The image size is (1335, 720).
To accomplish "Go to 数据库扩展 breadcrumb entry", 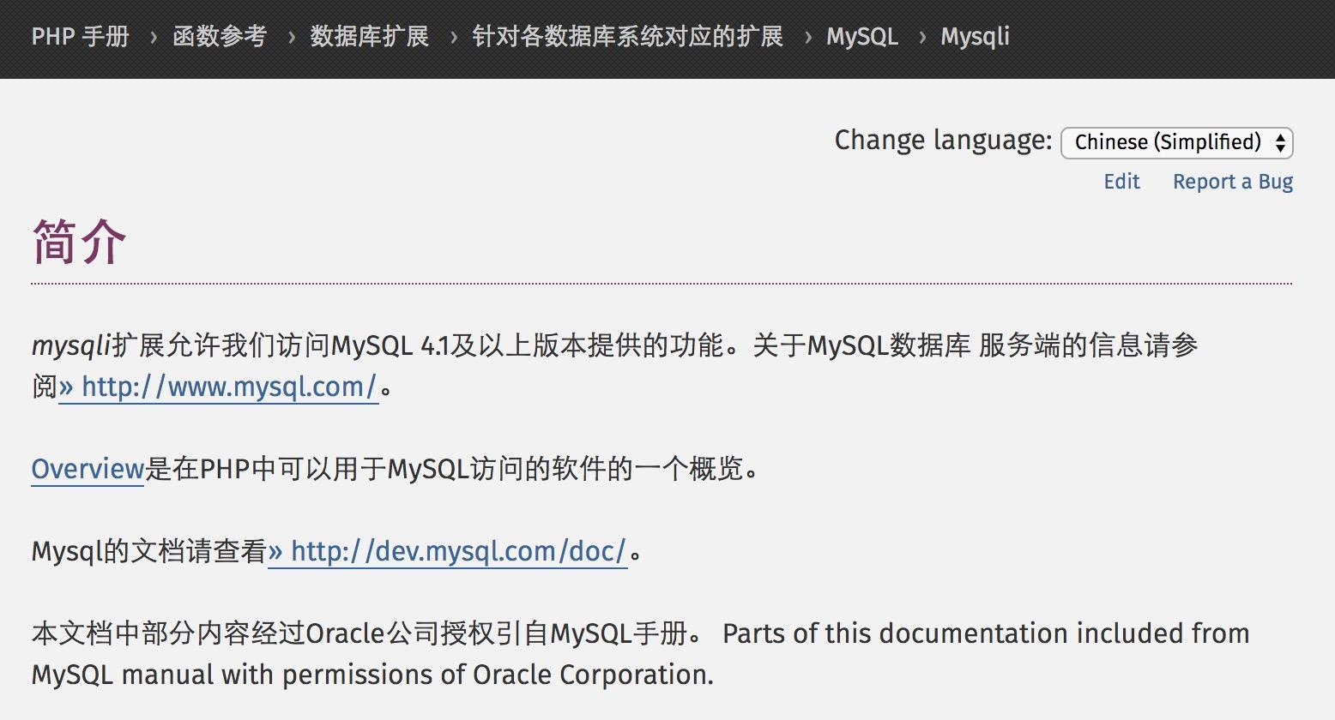I will [x=368, y=36].
